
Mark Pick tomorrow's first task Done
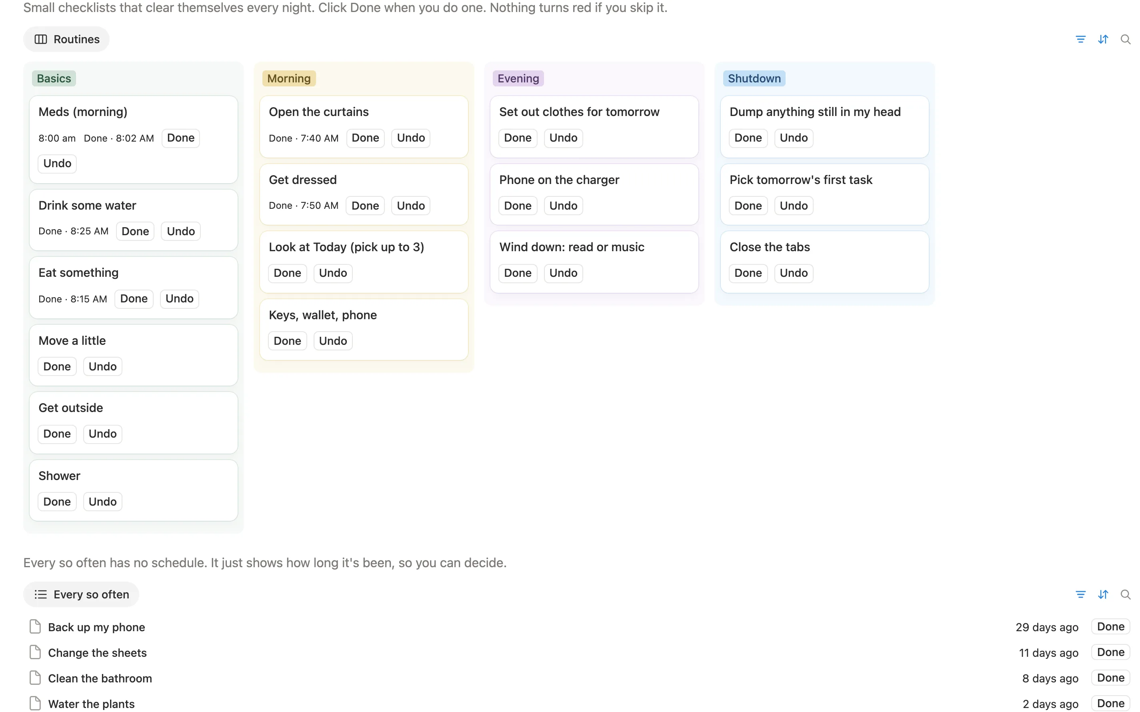[x=748, y=206]
